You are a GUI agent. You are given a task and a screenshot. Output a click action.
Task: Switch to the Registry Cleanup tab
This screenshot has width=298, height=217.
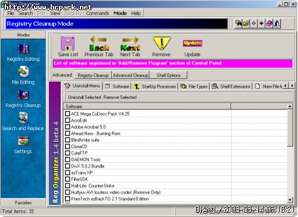(x=93, y=75)
